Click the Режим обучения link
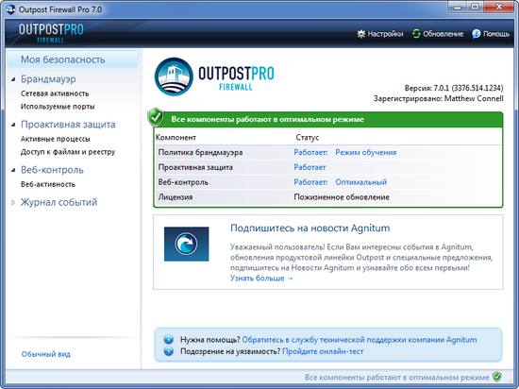This screenshot has width=519, height=389. [366, 152]
